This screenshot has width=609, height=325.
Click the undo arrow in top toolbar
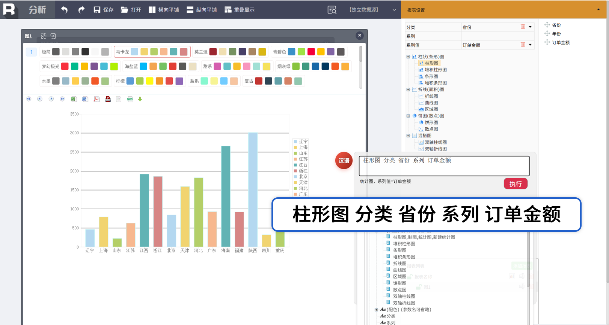click(64, 10)
